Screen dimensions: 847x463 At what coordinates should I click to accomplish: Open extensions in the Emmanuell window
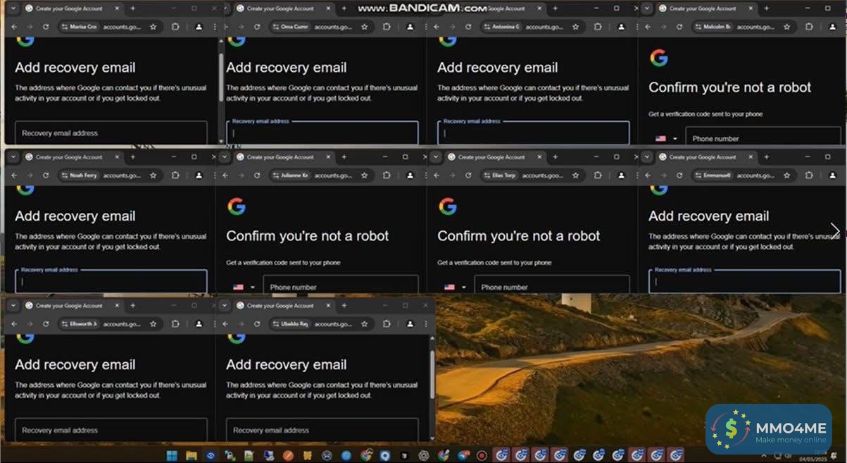(x=809, y=175)
